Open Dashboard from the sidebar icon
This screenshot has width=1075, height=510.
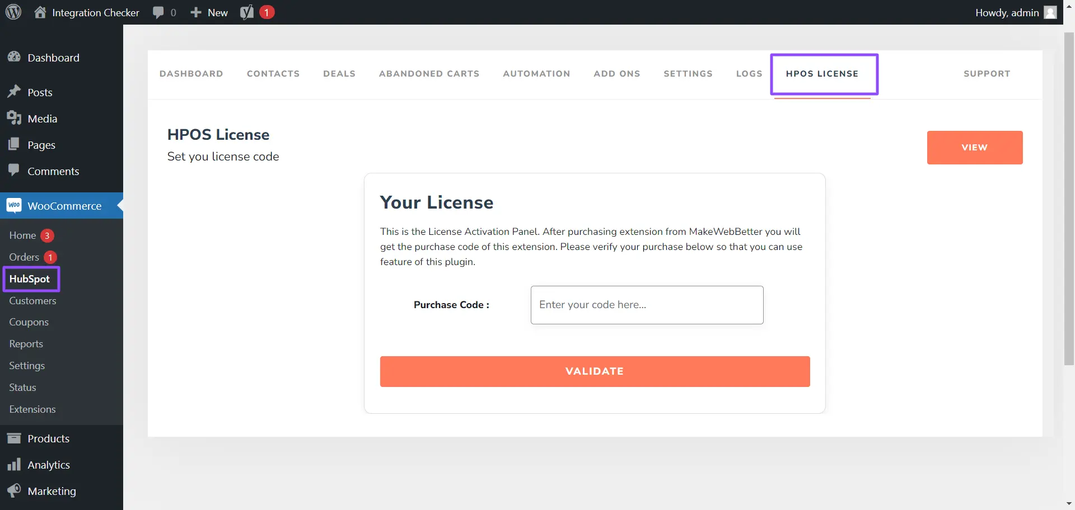point(14,58)
